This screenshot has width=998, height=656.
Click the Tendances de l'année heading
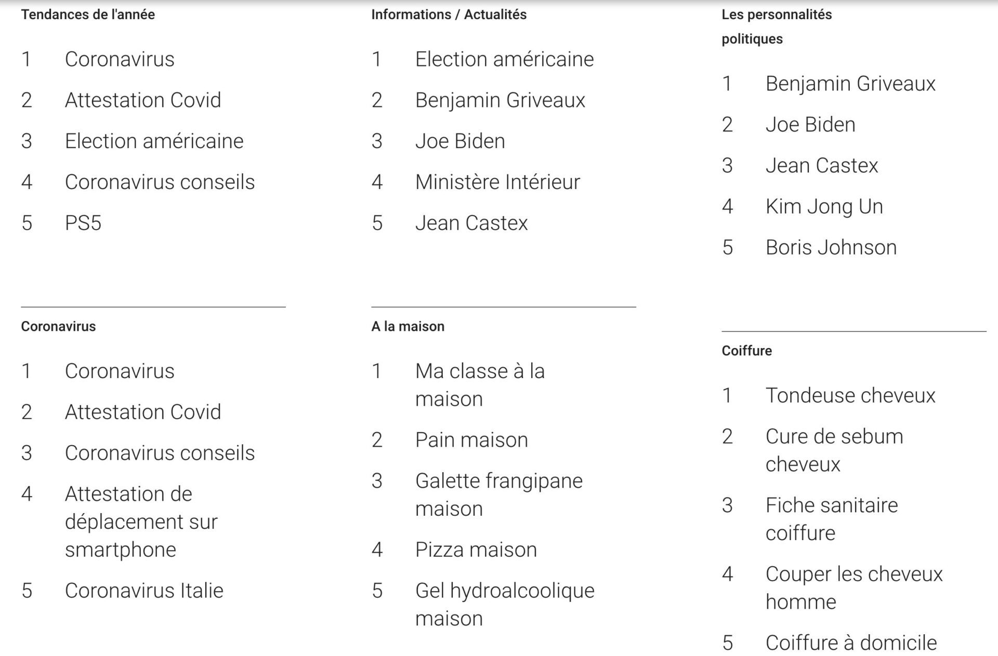click(88, 15)
